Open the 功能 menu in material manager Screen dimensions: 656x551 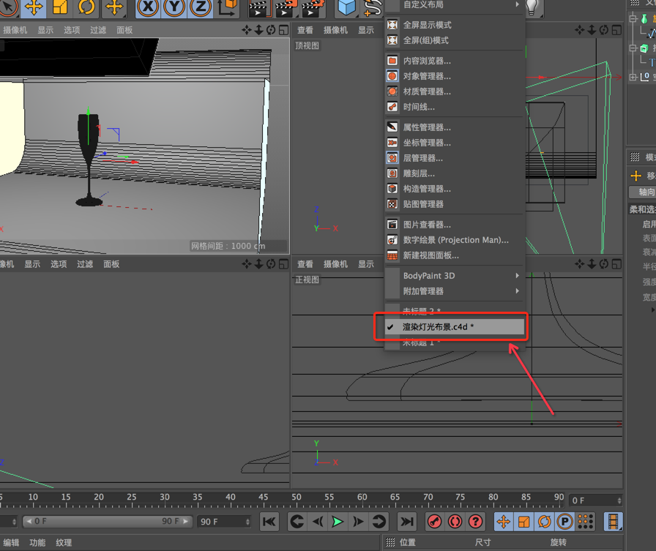[x=37, y=543]
